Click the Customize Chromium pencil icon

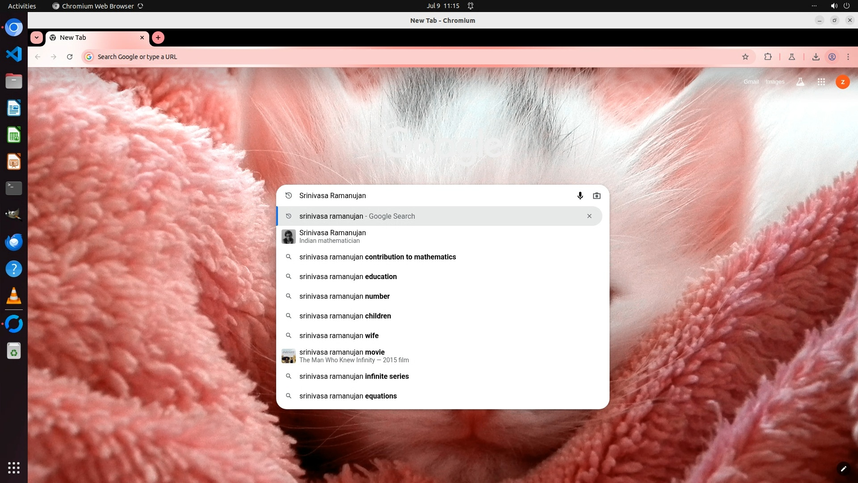pyautogui.click(x=843, y=469)
